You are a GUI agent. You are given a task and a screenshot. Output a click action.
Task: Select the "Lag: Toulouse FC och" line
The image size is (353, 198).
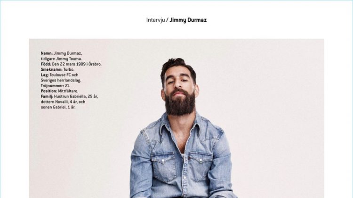pyautogui.click(x=59, y=75)
